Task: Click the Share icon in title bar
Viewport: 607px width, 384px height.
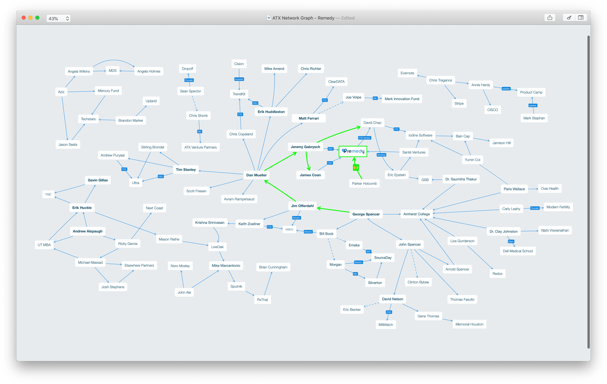Action: tap(550, 18)
